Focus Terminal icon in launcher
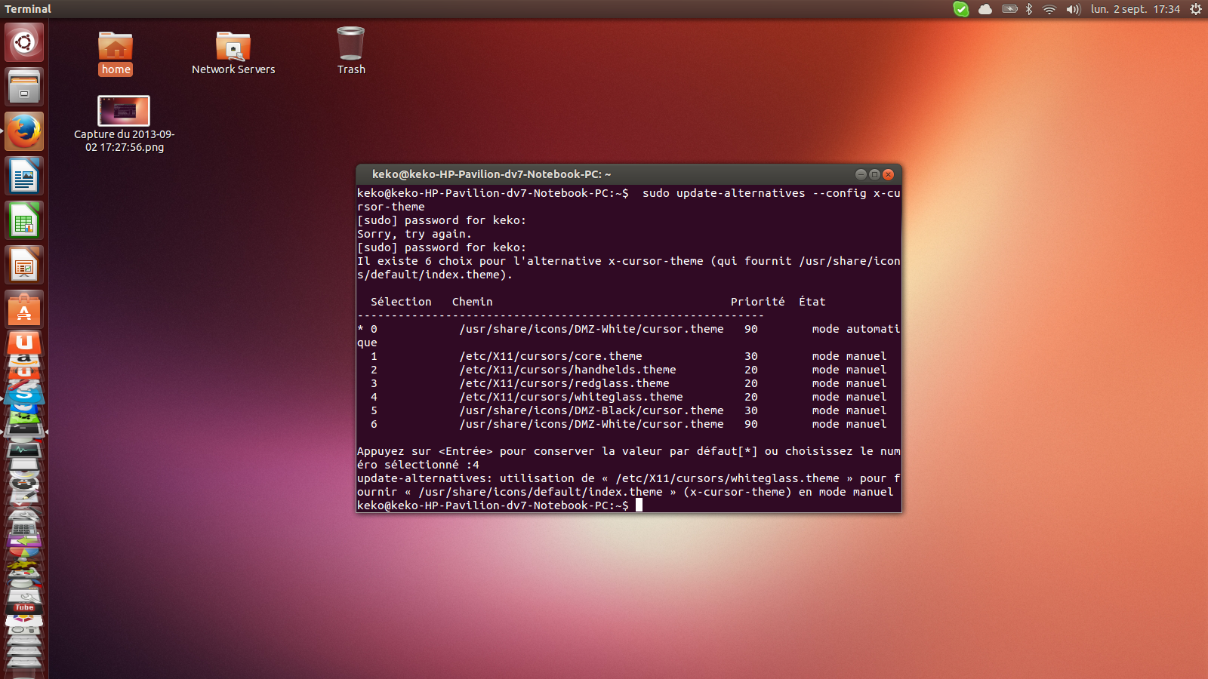The height and width of the screenshot is (679, 1208). [x=24, y=430]
